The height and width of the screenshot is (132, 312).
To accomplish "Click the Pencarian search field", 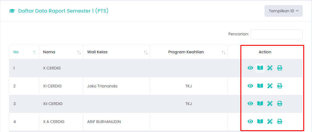I will [276, 34].
